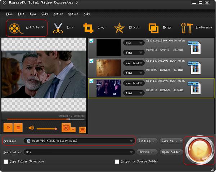Click the Preference label in toolbar
The image size is (216, 172).
[x=204, y=27]
